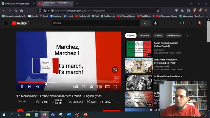Viewport: 210px width, 118px height.
Task: Open the Pocket save icon
Action: (177, 10)
